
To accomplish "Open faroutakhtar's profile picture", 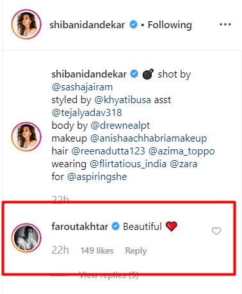I will coord(26,238).
